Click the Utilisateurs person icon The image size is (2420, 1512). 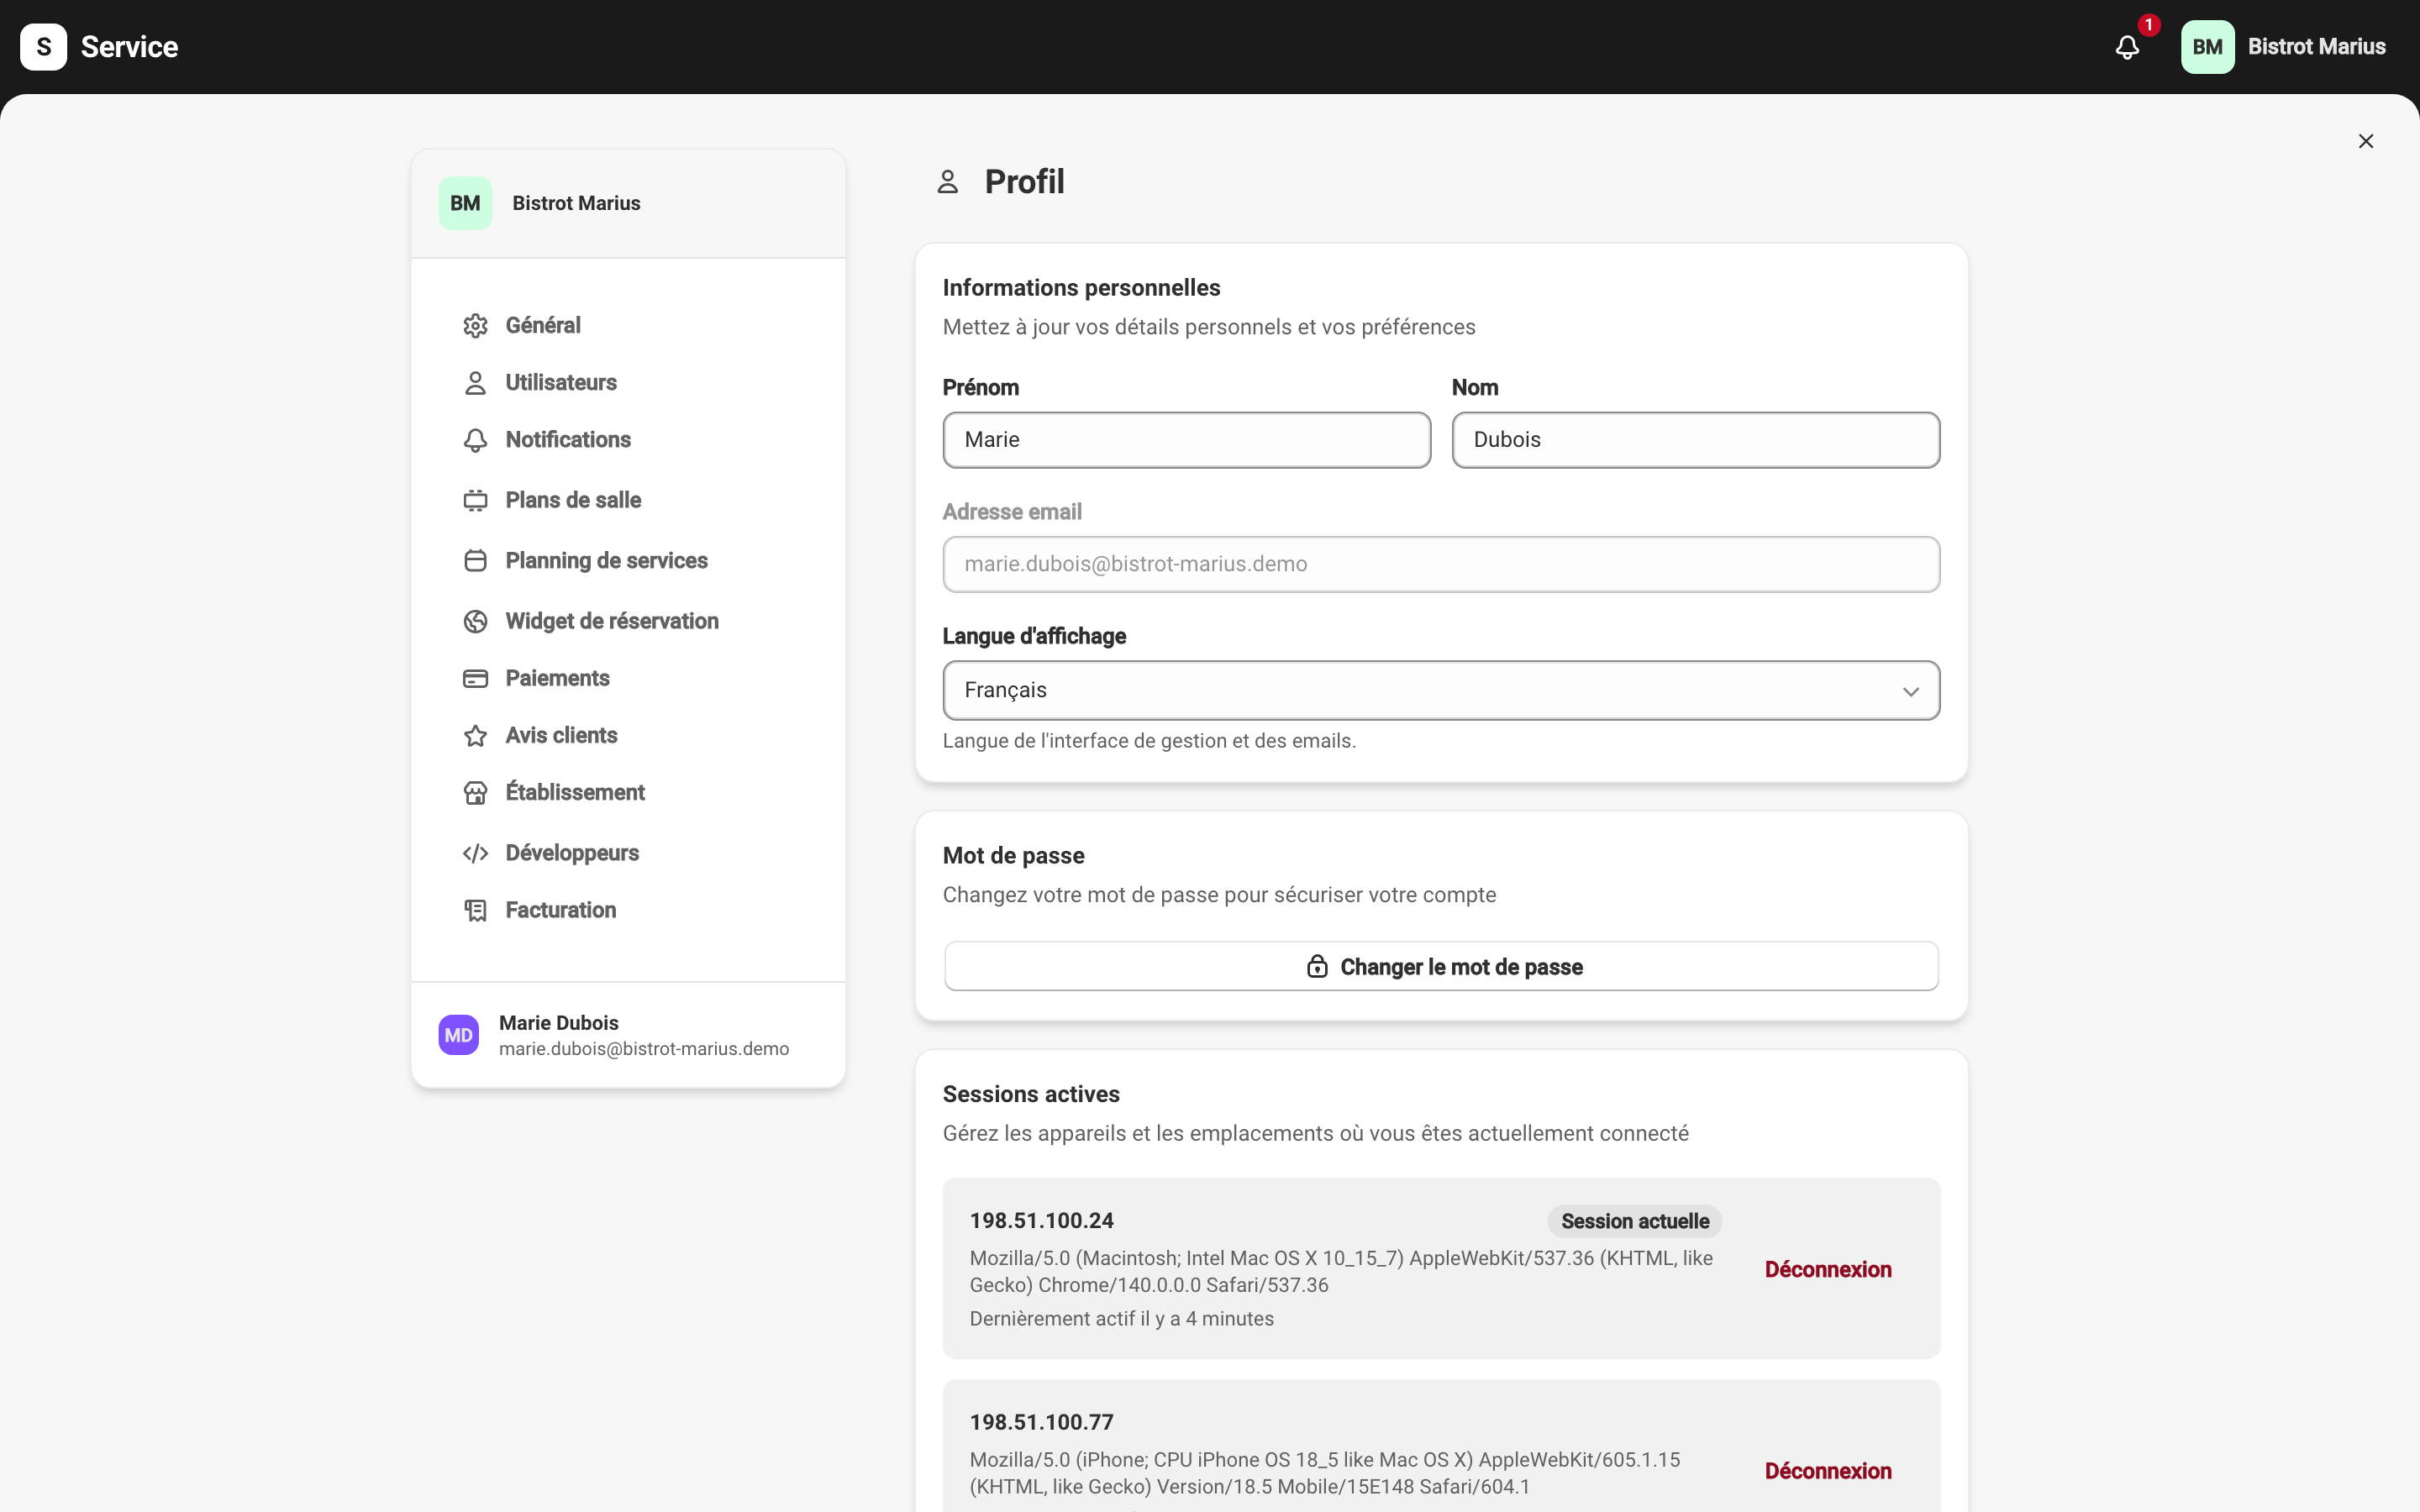[475, 383]
